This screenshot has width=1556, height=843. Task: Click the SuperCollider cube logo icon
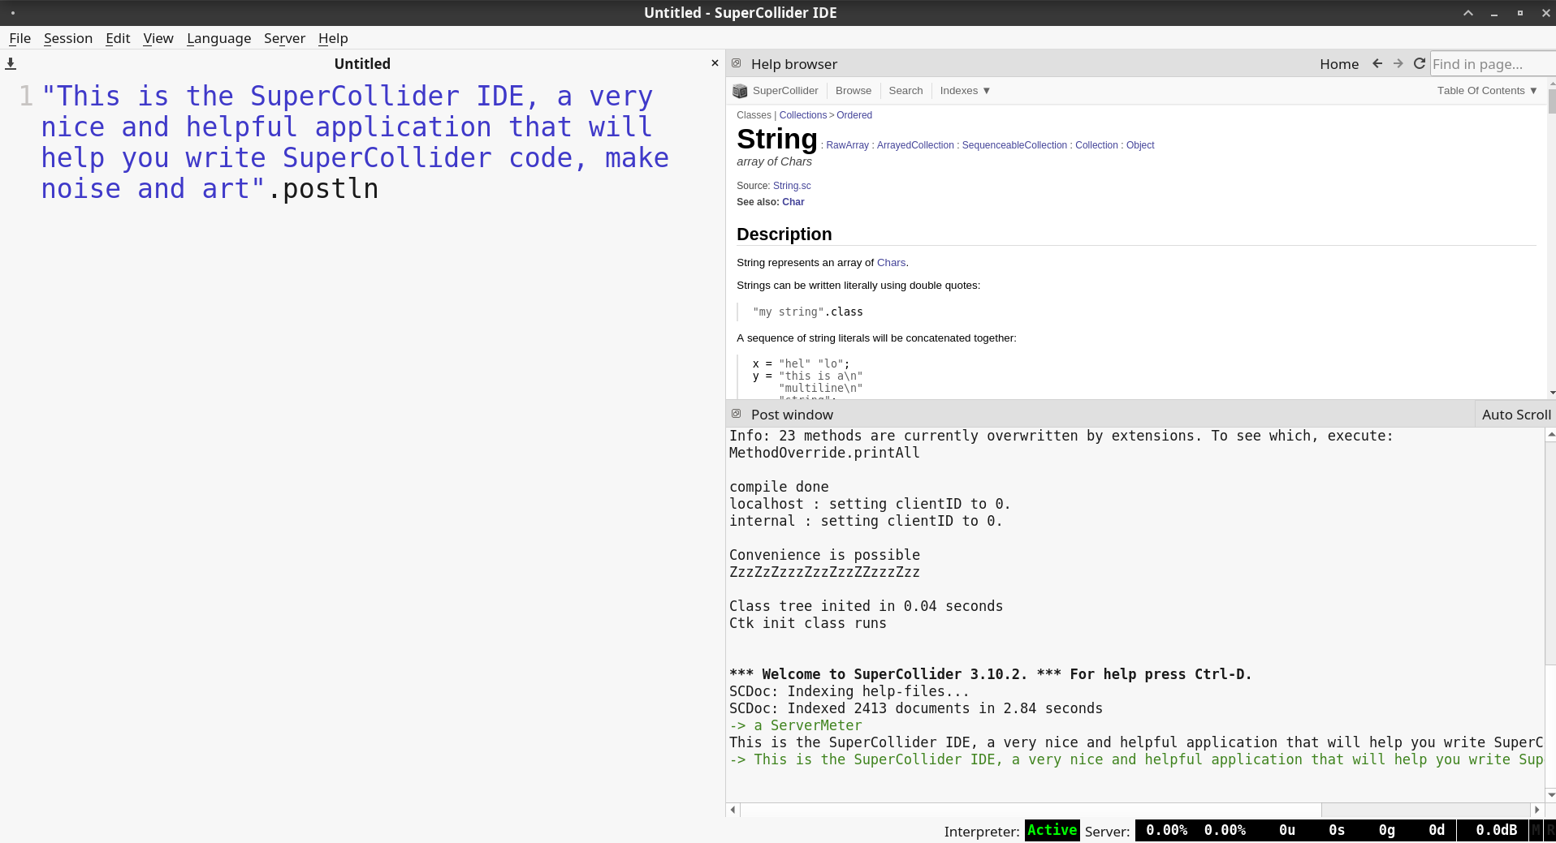tap(740, 91)
